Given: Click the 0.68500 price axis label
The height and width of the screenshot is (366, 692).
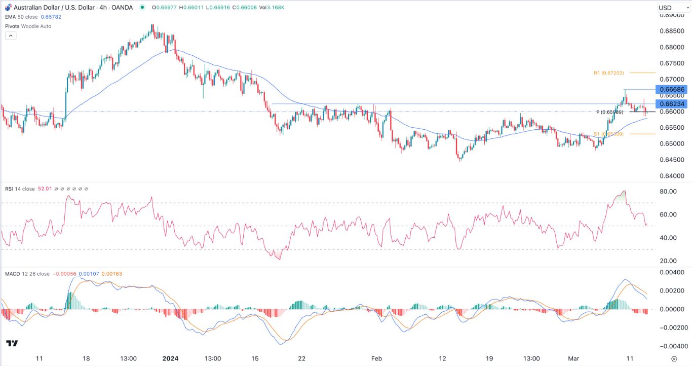Looking at the screenshot, I should (x=673, y=31).
